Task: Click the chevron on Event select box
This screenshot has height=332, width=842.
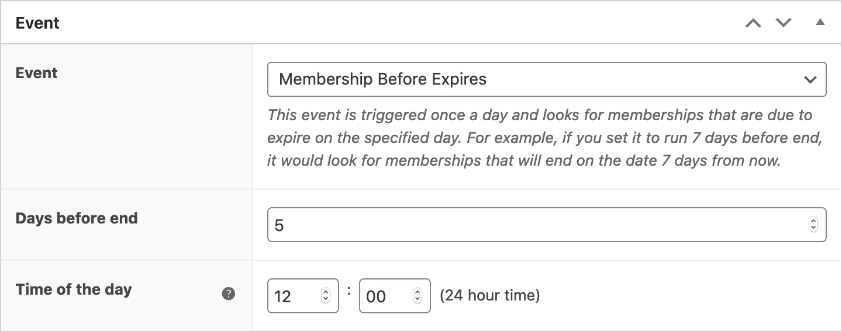Action: coord(810,79)
